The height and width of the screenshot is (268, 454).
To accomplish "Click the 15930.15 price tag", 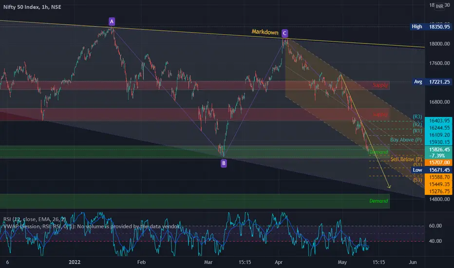I will (x=438, y=142).
